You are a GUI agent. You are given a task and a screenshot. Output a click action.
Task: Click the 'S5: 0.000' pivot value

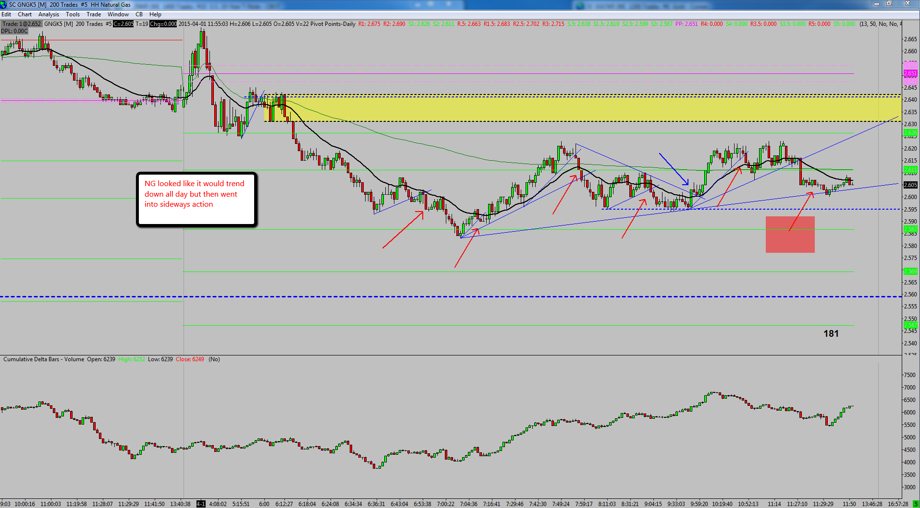coord(844,24)
